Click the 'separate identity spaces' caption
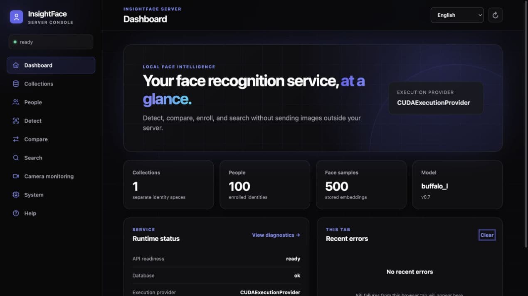528x296 pixels. point(159,197)
